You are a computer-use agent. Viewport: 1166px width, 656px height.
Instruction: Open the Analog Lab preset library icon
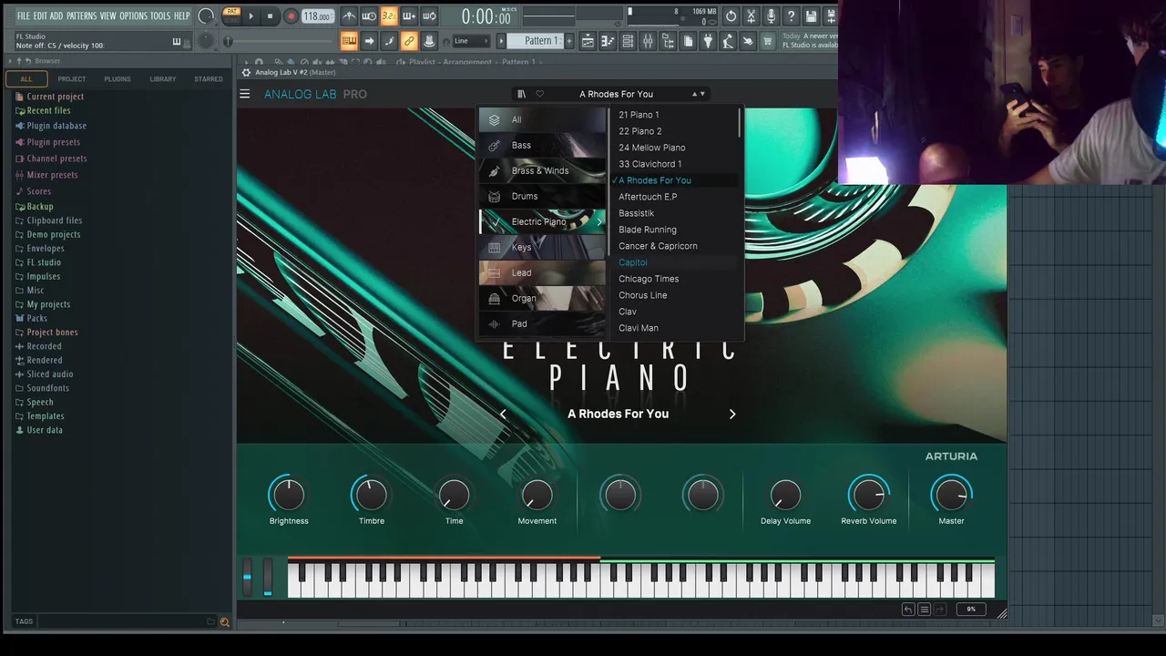tap(521, 94)
